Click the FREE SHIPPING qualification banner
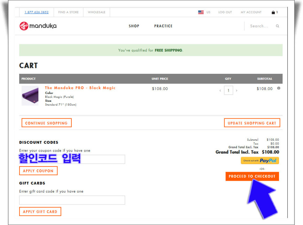This screenshot has width=303, height=225. [x=151, y=50]
